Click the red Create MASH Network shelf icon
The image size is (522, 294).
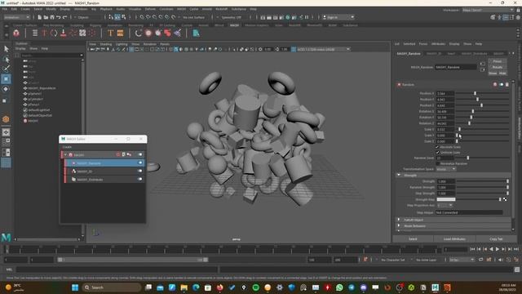coord(16,33)
